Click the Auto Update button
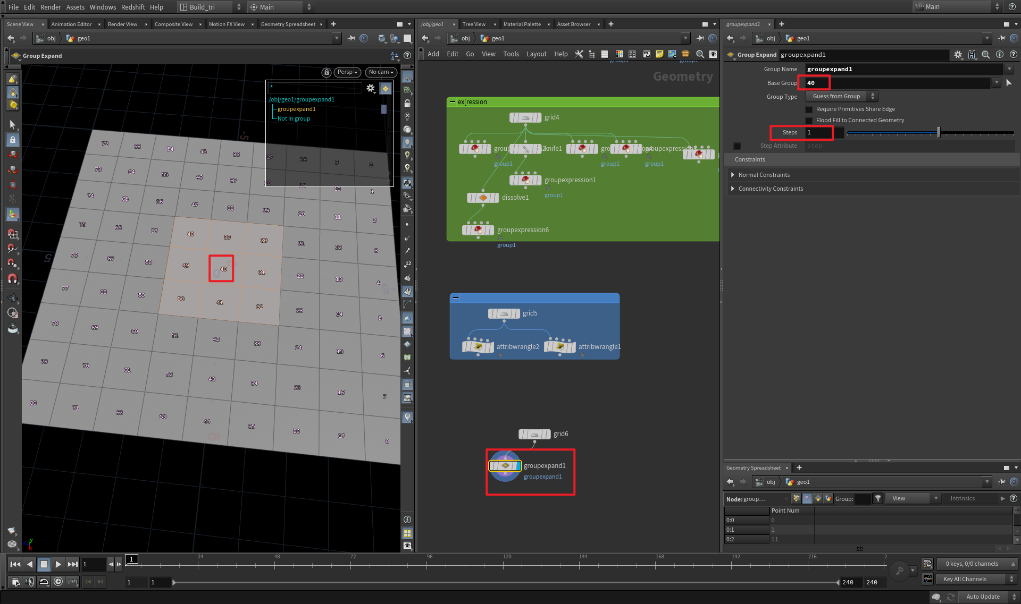The width and height of the screenshot is (1021, 604). coord(983,597)
